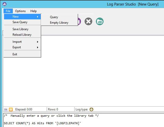This screenshot has height=127, width=164.
Task: Choose Save Query menu entry
Action: tap(22, 22)
